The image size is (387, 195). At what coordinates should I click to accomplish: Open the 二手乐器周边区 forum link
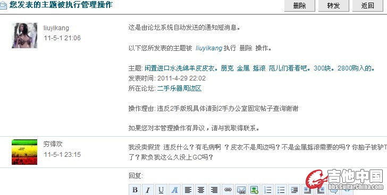[179, 88]
